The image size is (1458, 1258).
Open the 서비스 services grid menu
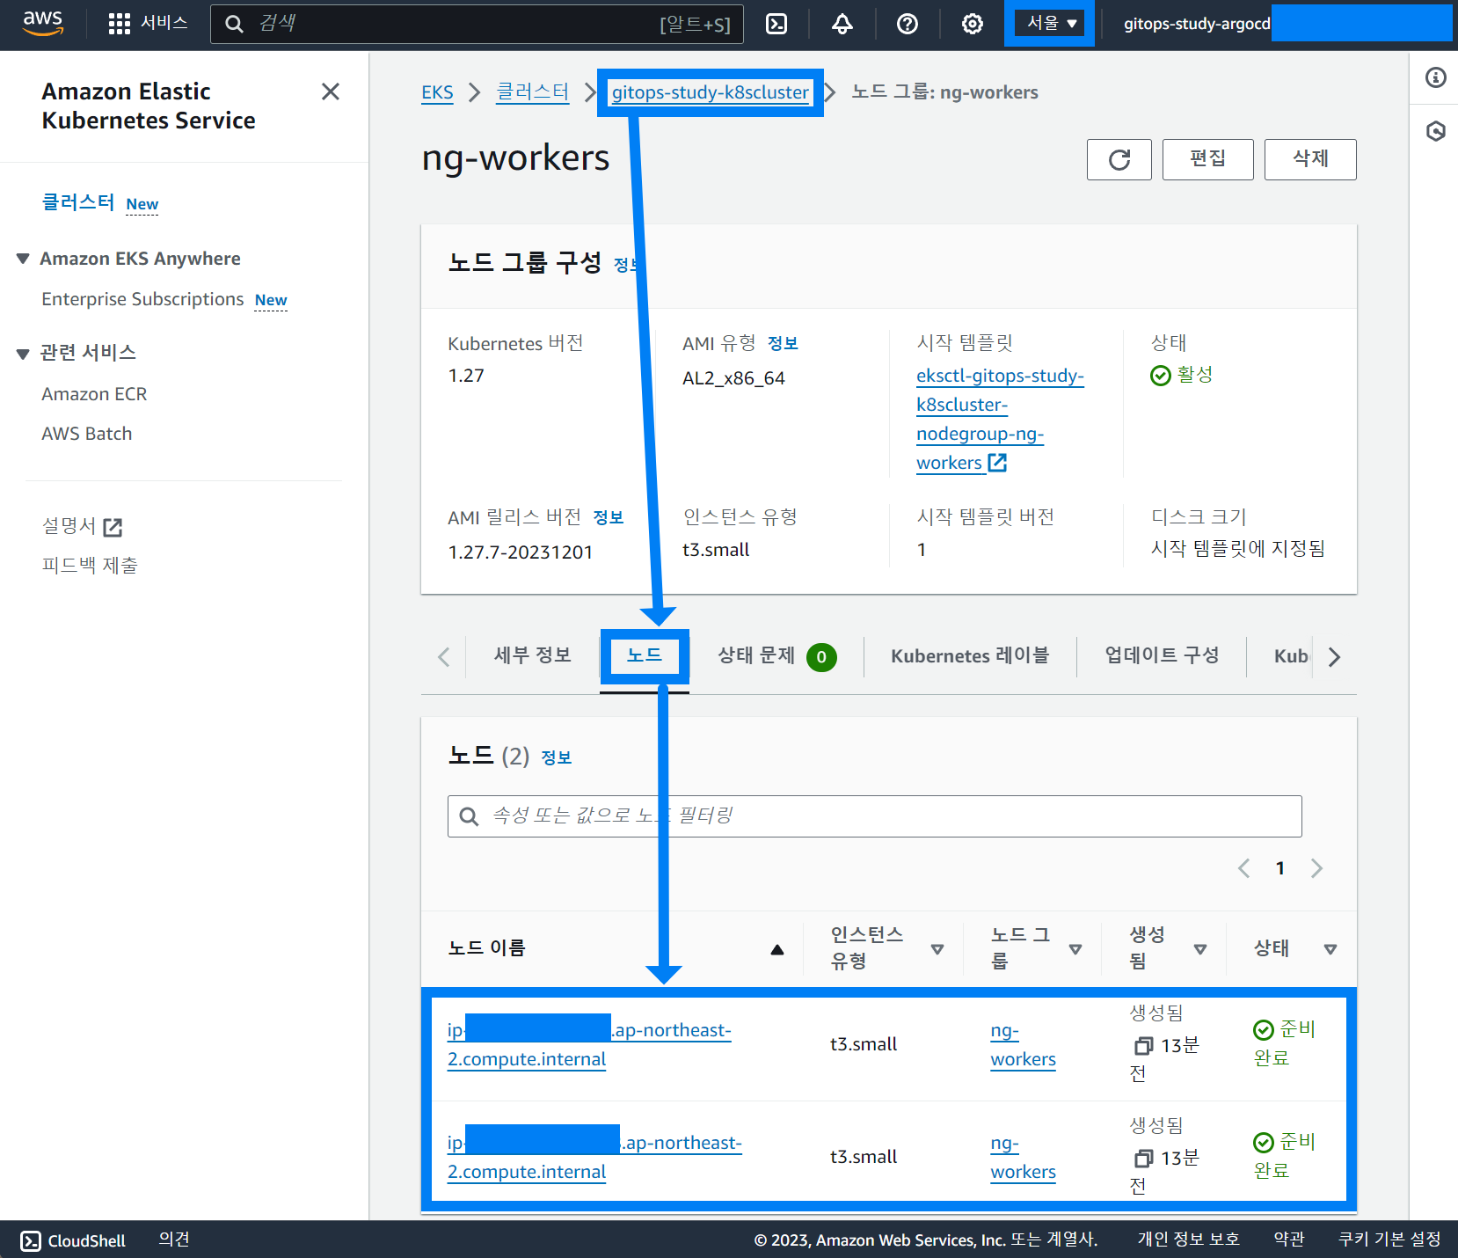pyautogui.click(x=148, y=24)
